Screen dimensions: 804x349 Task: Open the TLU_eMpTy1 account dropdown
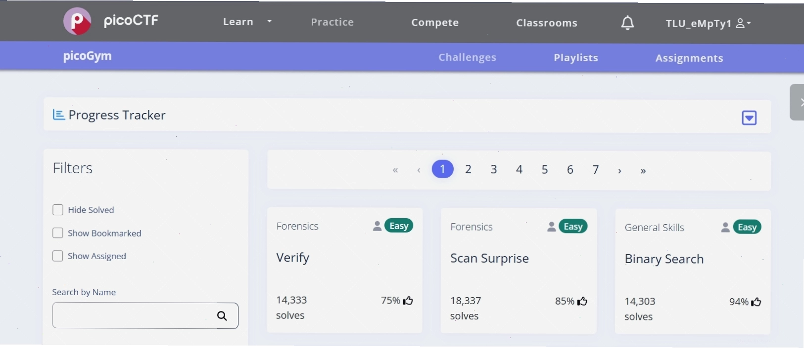point(708,24)
